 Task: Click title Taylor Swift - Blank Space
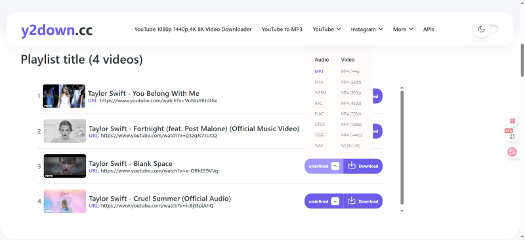[x=131, y=164]
